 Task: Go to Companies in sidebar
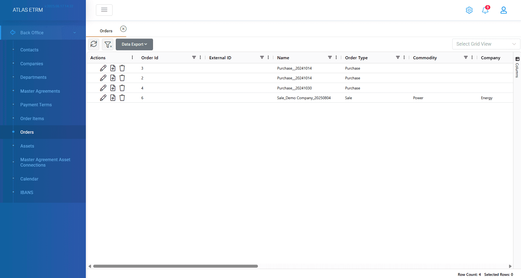32,64
